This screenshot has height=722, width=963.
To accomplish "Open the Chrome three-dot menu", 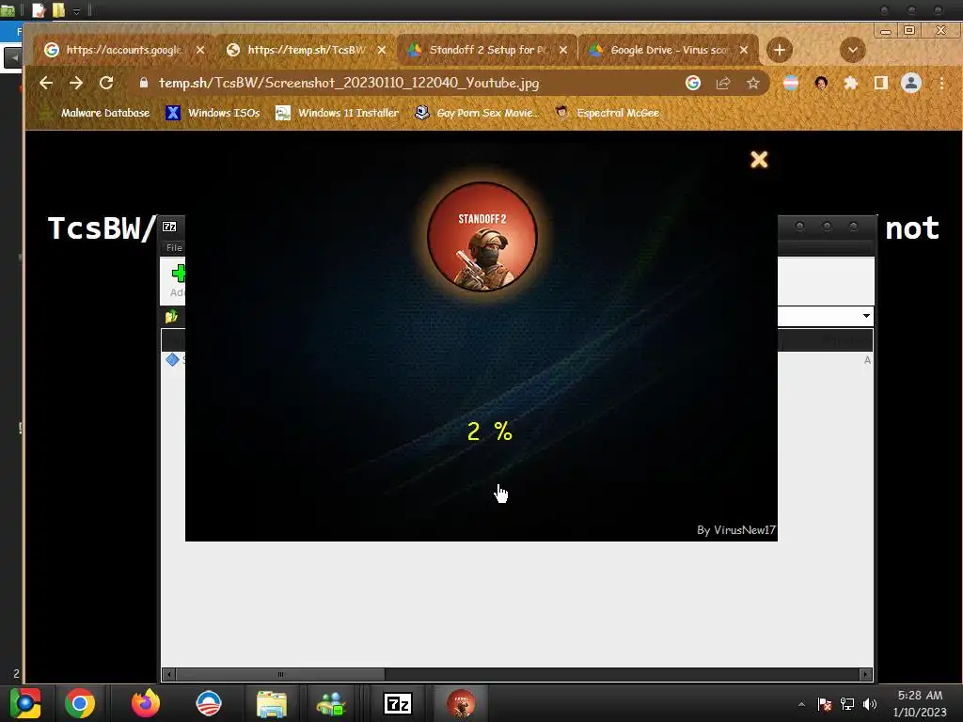I will (941, 83).
